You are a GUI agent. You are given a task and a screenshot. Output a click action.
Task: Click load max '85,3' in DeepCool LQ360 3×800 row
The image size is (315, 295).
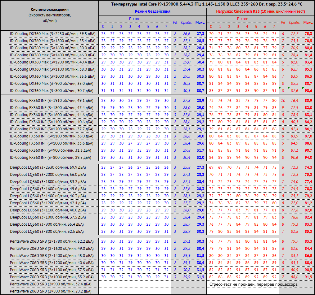308,232
